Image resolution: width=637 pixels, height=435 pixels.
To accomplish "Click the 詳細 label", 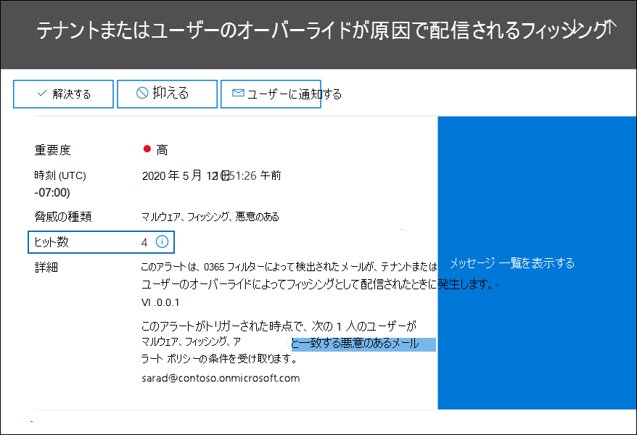I will point(46,268).
